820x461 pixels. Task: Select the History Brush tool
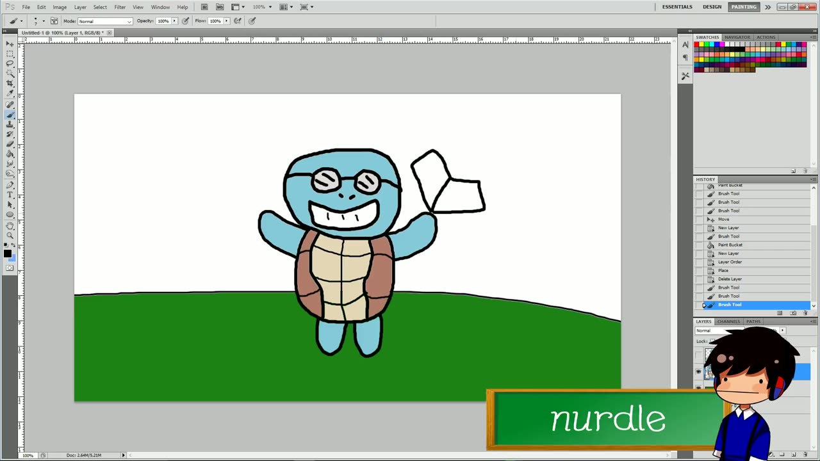[x=10, y=134]
